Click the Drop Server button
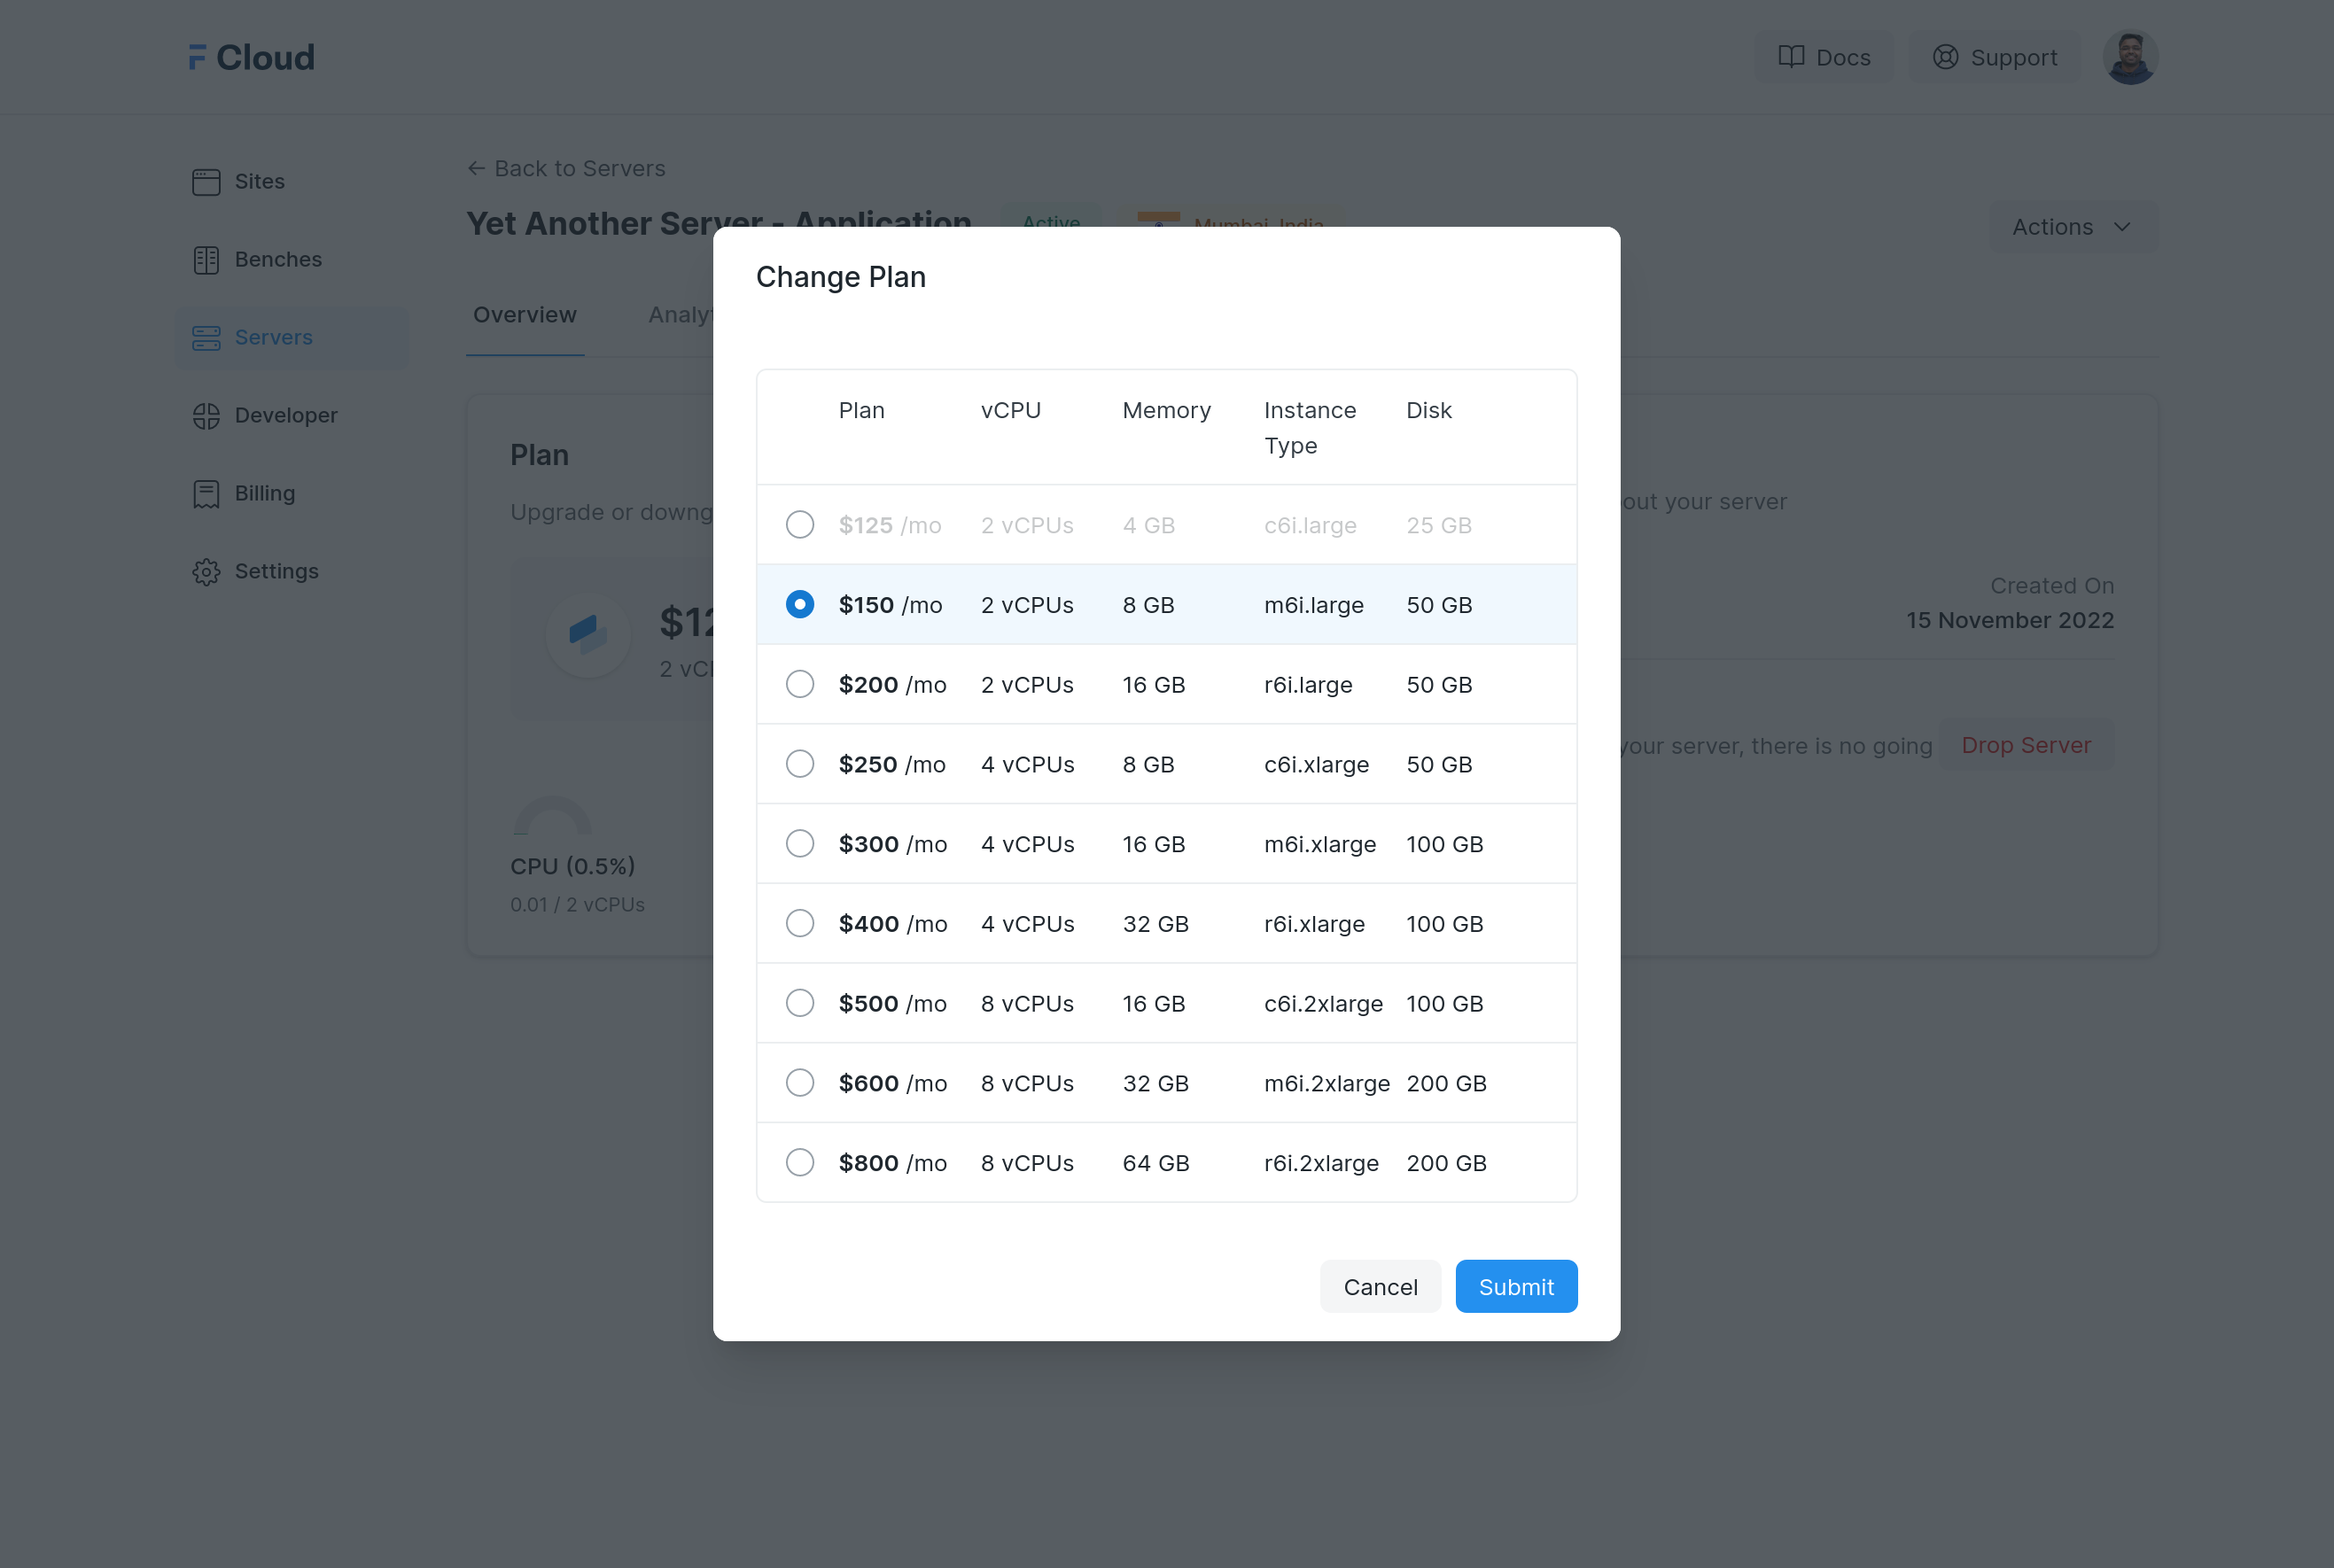This screenshot has height=1568, width=2334. click(x=2026, y=745)
